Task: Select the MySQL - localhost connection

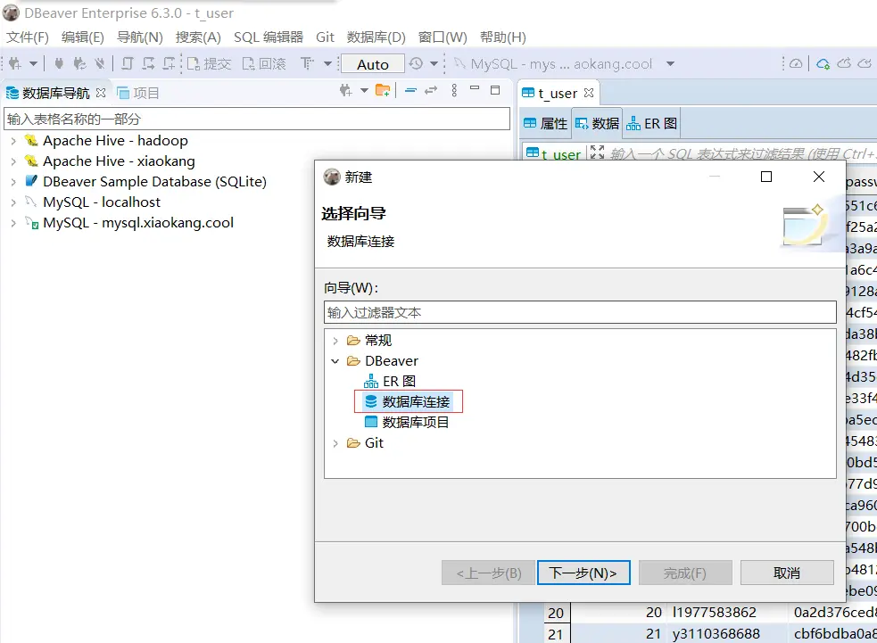Action: [x=102, y=202]
